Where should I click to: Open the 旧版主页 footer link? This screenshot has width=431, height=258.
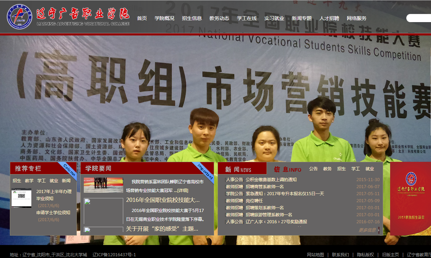click(x=391, y=255)
